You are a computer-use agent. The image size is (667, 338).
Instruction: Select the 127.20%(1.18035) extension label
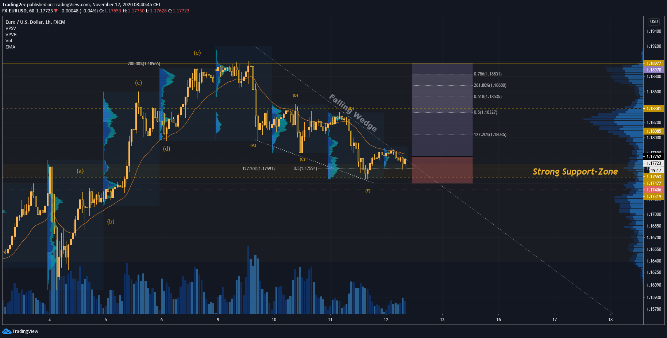(x=490, y=135)
